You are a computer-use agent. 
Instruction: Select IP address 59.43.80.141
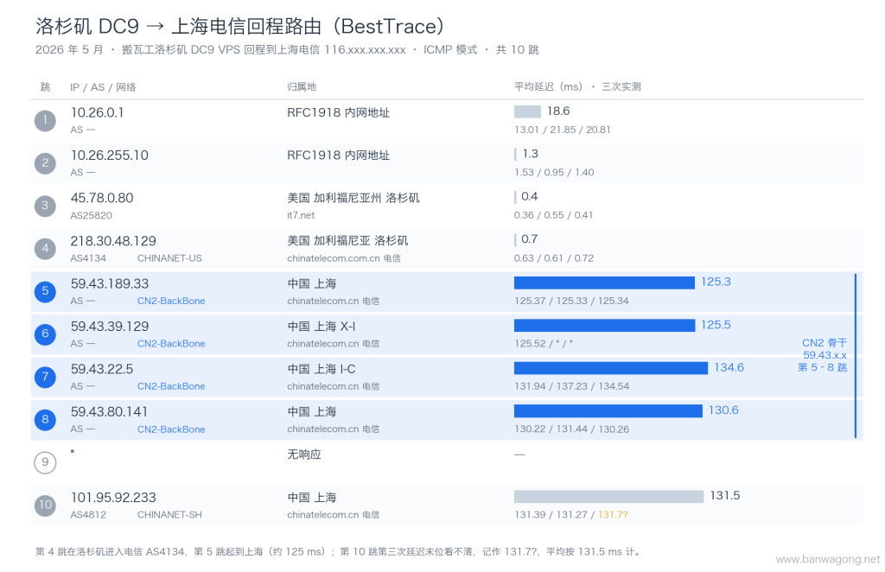click(x=109, y=412)
